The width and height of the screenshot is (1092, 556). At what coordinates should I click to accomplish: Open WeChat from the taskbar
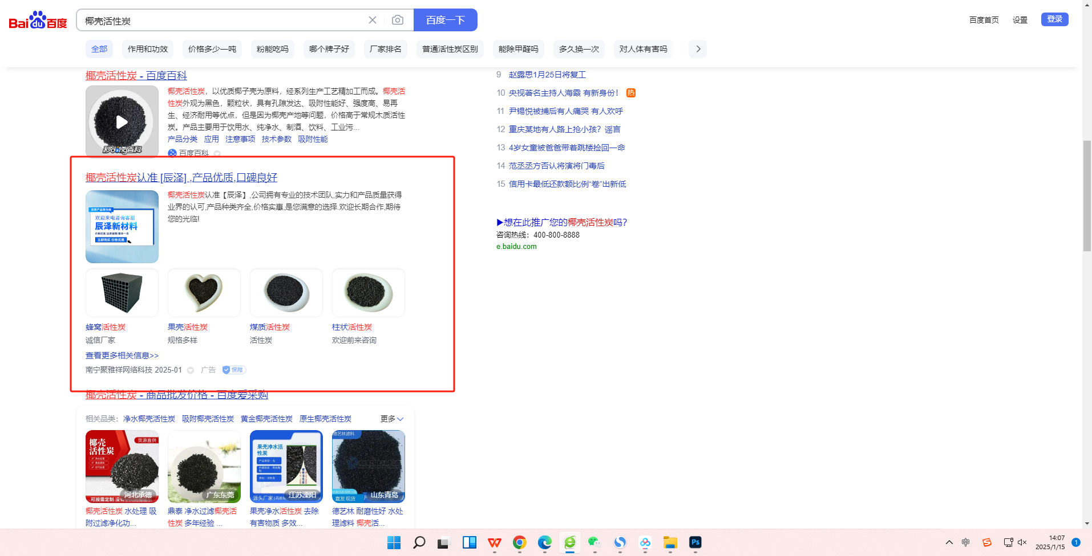(594, 542)
